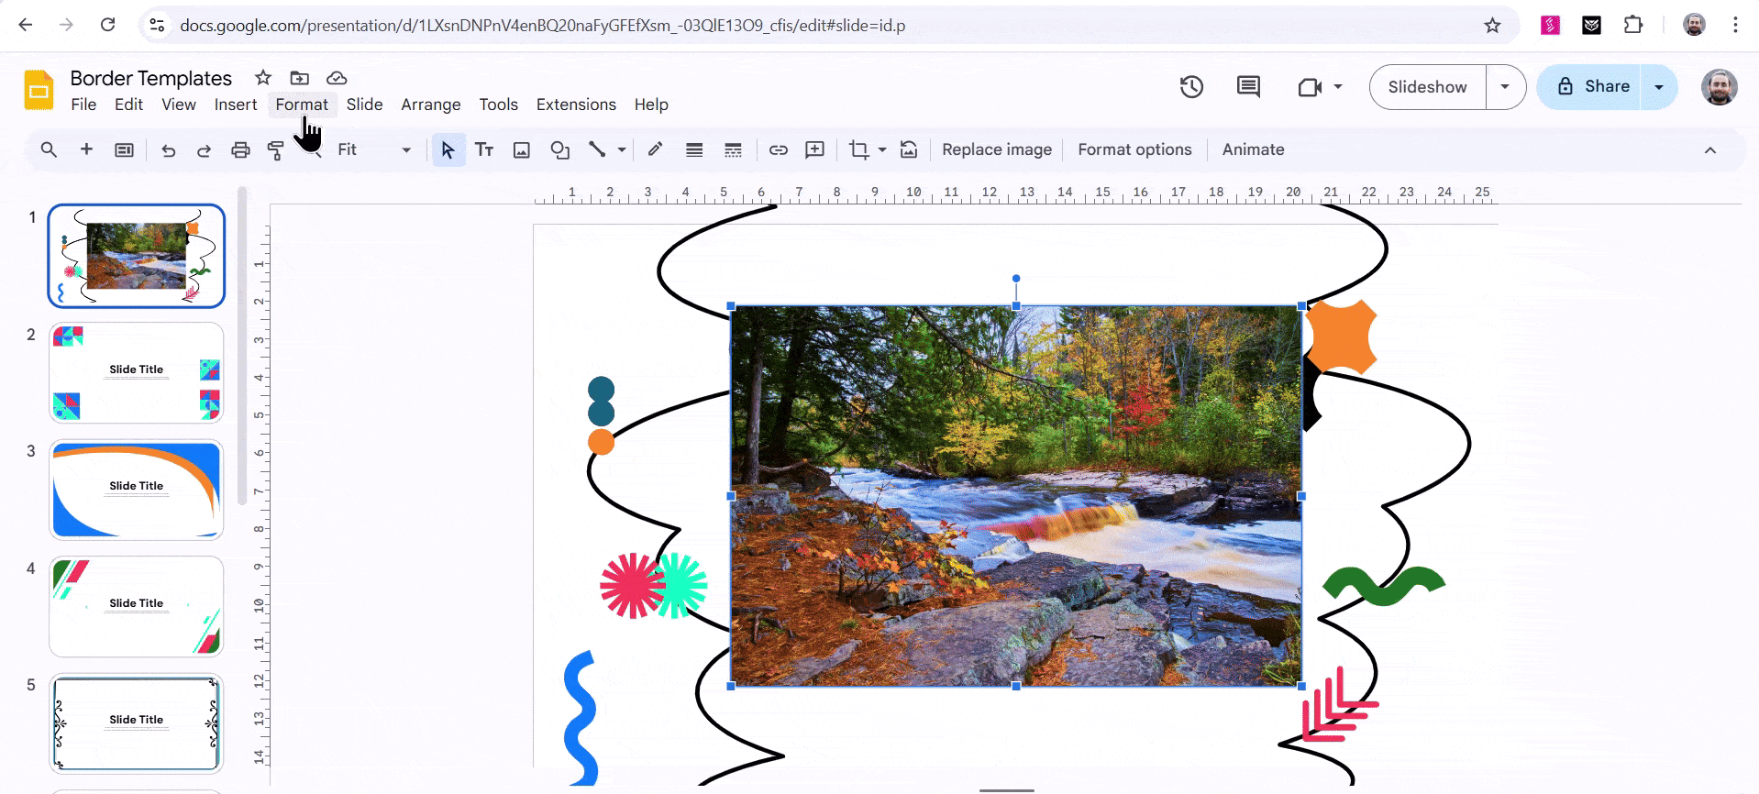Image resolution: width=1759 pixels, height=794 pixels.
Task: Open the Edit menu
Action: pos(128,105)
